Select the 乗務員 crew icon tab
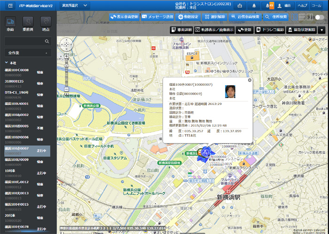 point(28,23)
